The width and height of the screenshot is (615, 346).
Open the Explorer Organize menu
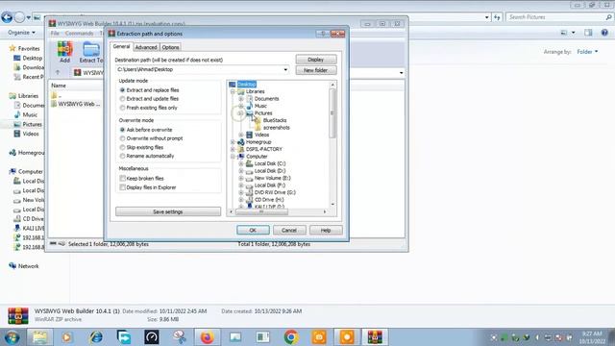click(21, 33)
